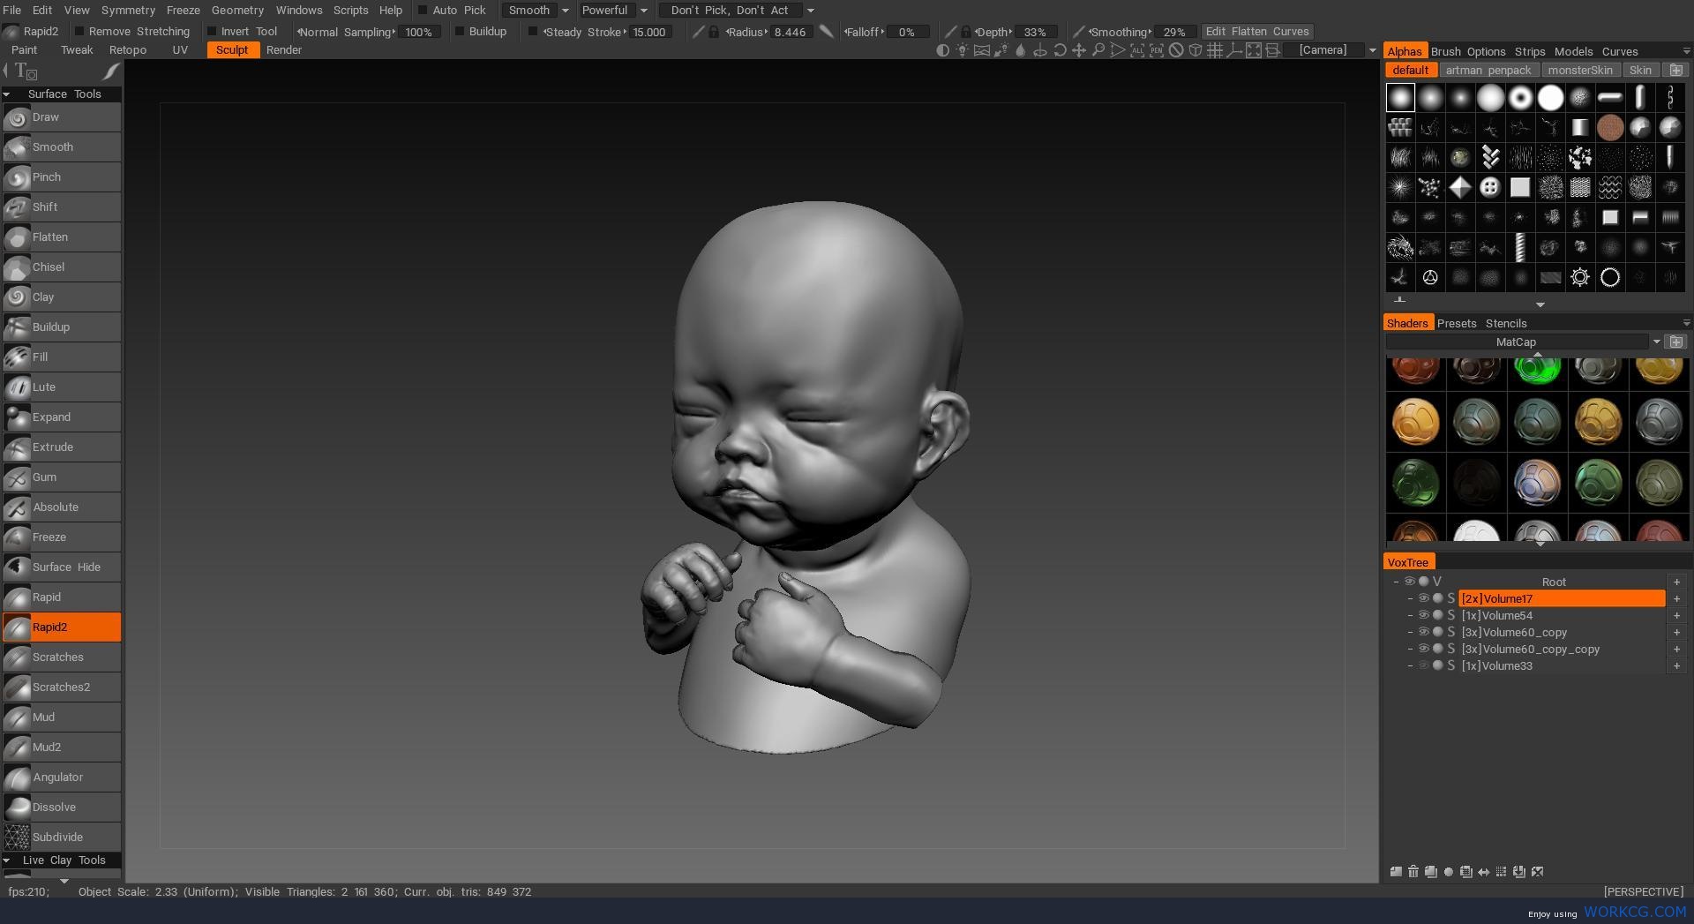The width and height of the screenshot is (1694, 924).
Task: Select the Scratches2 tool
Action: click(62, 687)
